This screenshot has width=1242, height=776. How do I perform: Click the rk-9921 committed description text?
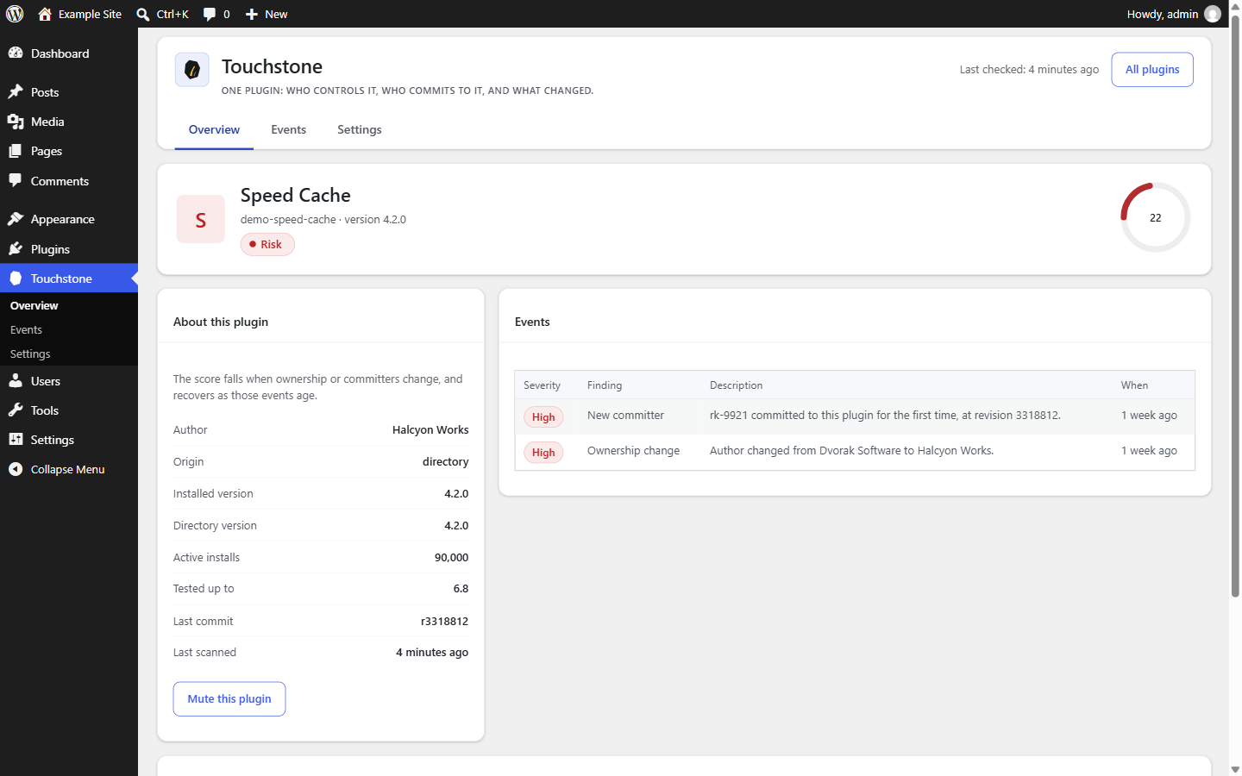(885, 416)
